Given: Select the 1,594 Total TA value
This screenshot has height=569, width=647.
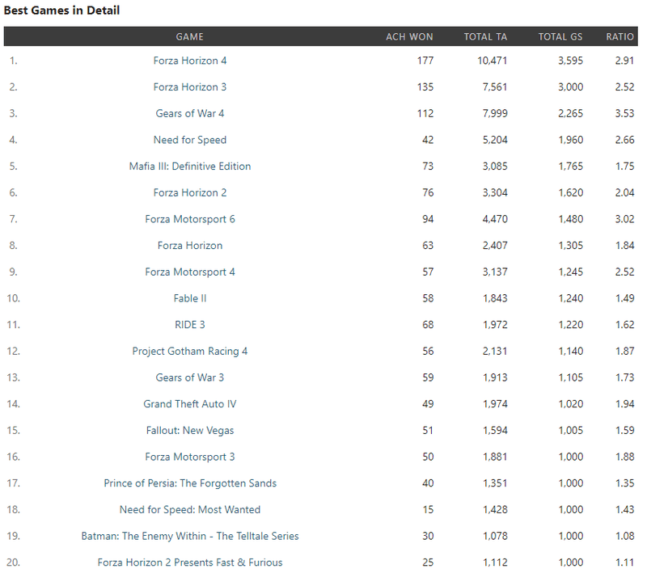Looking at the screenshot, I should [495, 430].
